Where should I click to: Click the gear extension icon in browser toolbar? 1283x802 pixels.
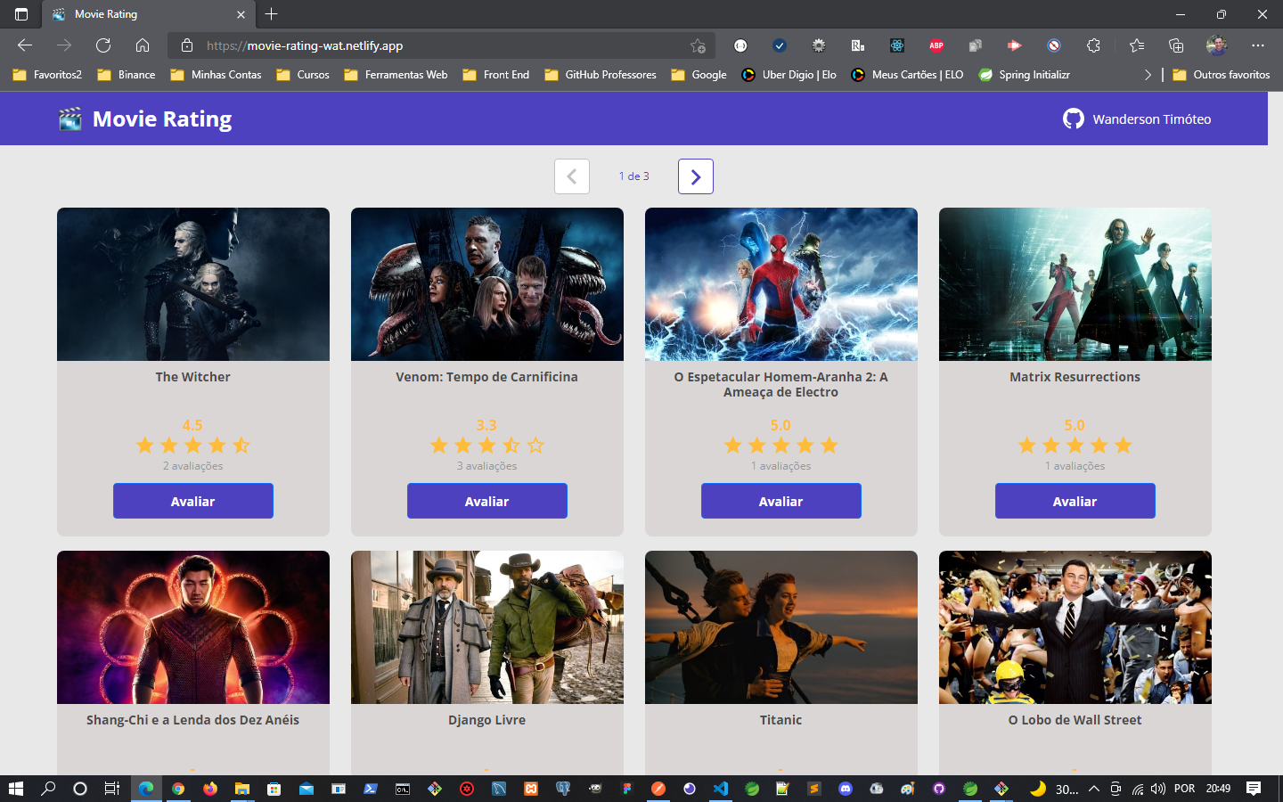[819, 45]
